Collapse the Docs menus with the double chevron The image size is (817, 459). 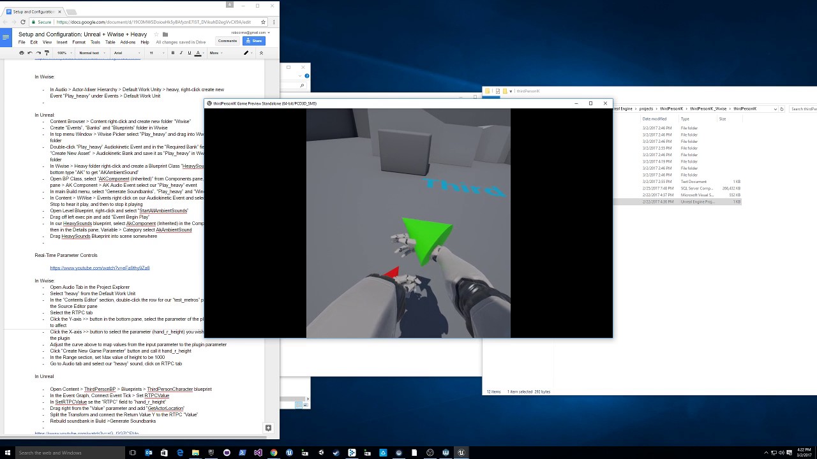click(261, 53)
